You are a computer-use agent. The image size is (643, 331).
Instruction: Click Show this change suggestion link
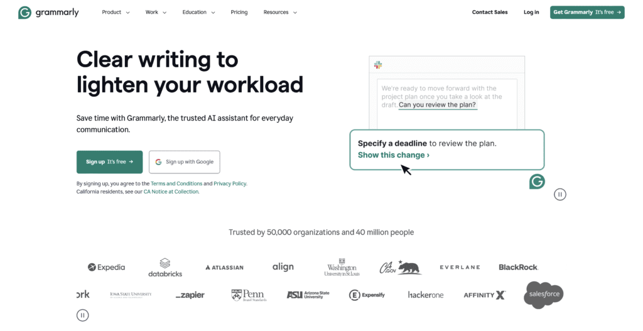pos(394,155)
